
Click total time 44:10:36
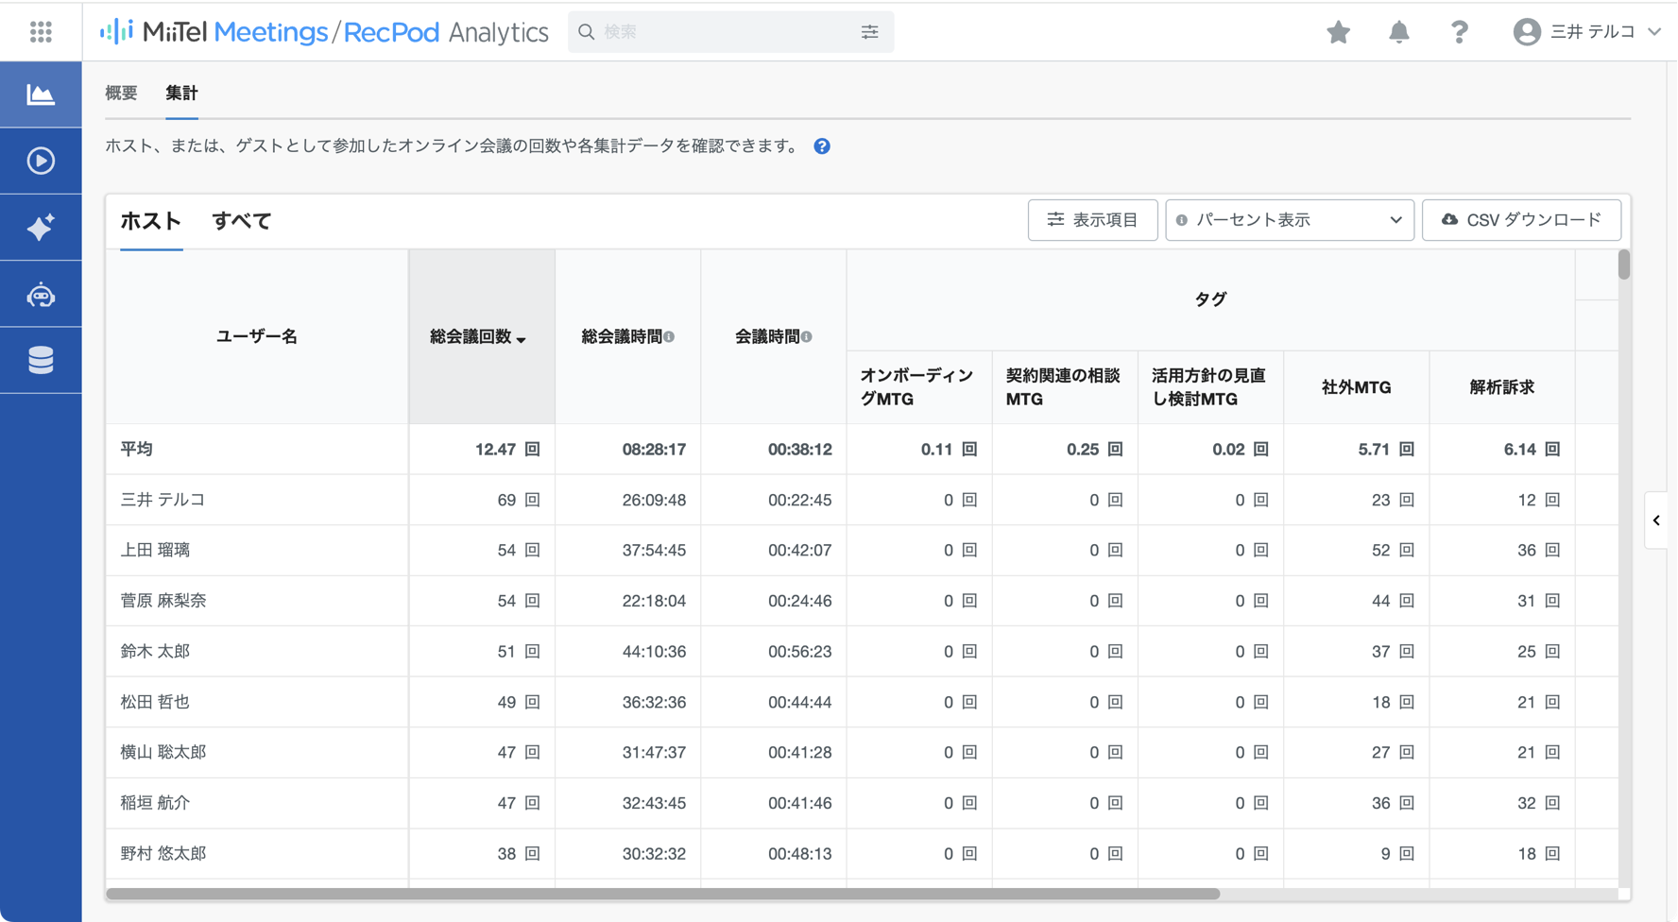tap(654, 652)
